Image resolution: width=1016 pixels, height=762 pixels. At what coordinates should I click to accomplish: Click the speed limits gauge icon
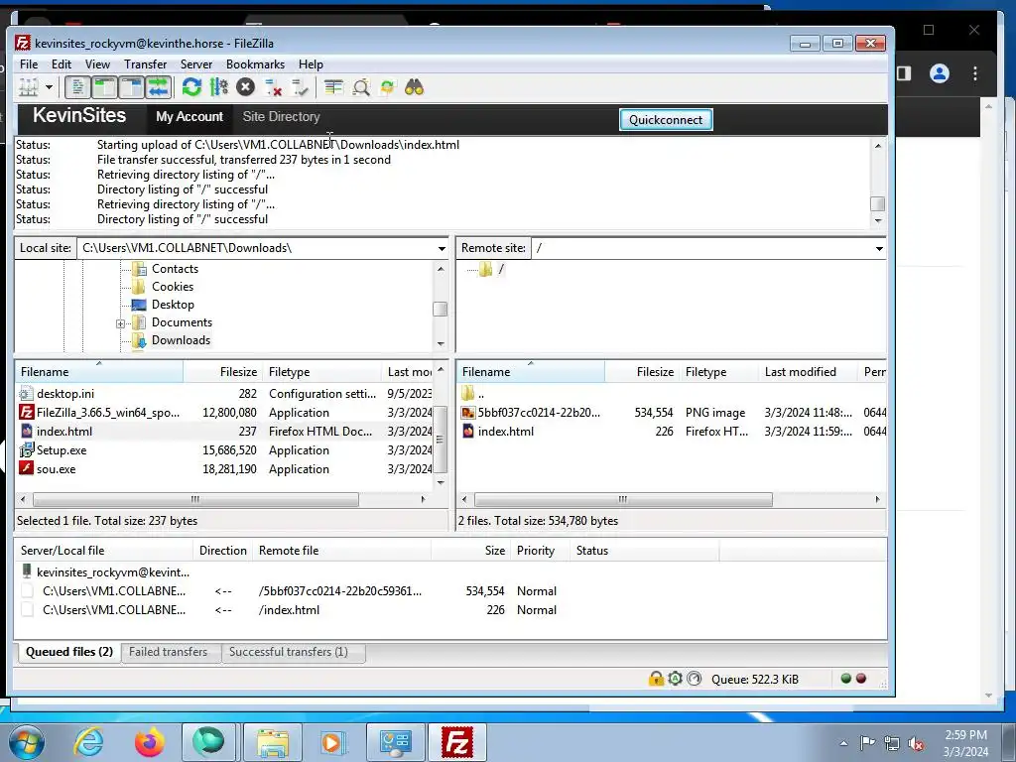[x=694, y=679]
